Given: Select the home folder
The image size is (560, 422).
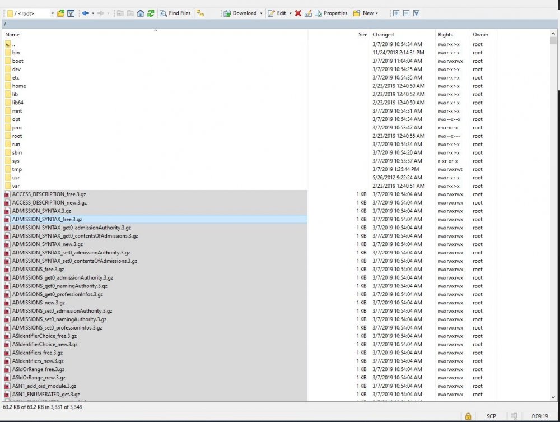Looking at the screenshot, I should pyautogui.click(x=19, y=86).
